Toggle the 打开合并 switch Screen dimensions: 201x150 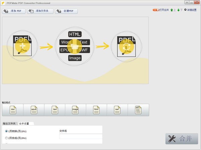(156, 10)
